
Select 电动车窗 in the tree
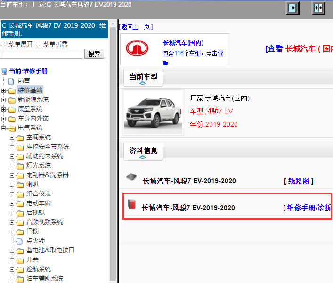click(39, 203)
